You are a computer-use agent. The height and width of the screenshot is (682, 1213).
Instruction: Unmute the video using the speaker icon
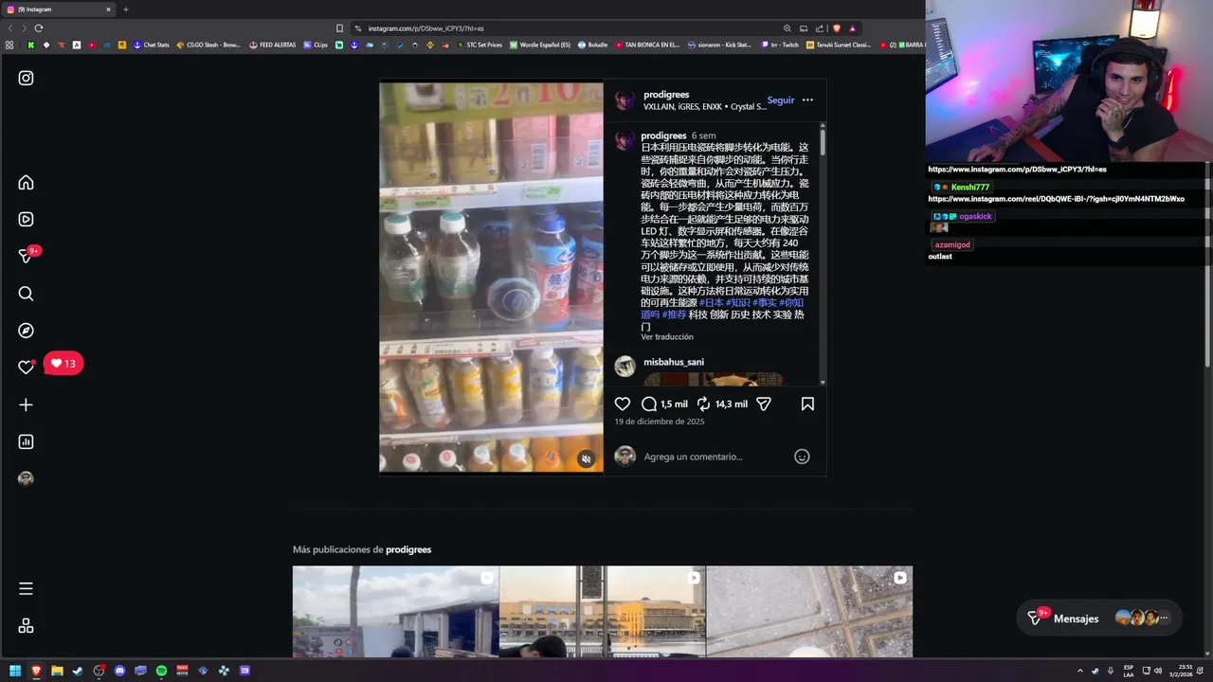586,458
